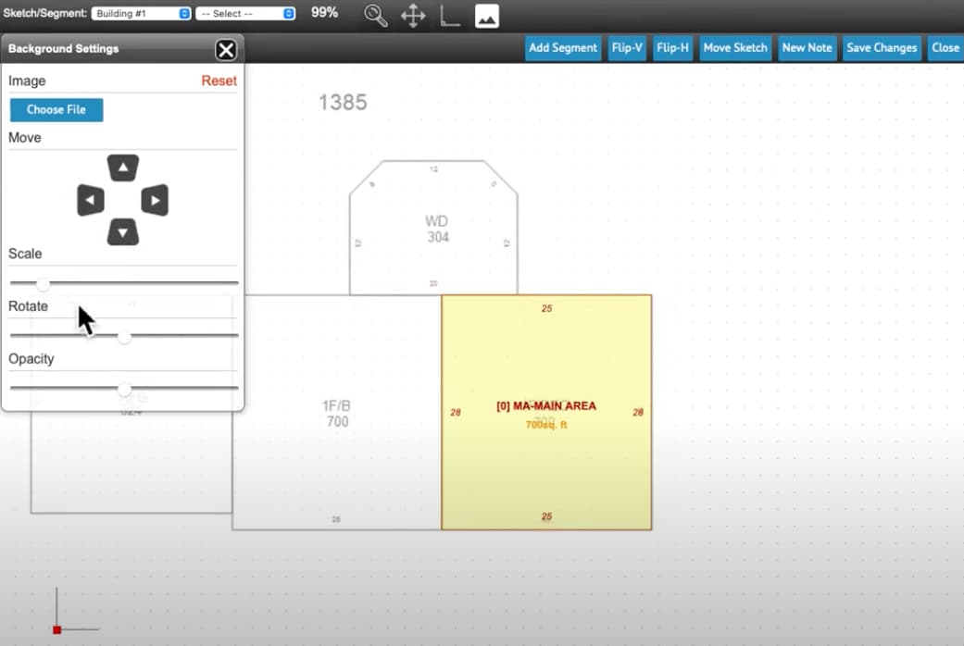Click the Opacity slider handle
Image resolution: width=964 pixels, height=646 pixels.
[124, 389]
